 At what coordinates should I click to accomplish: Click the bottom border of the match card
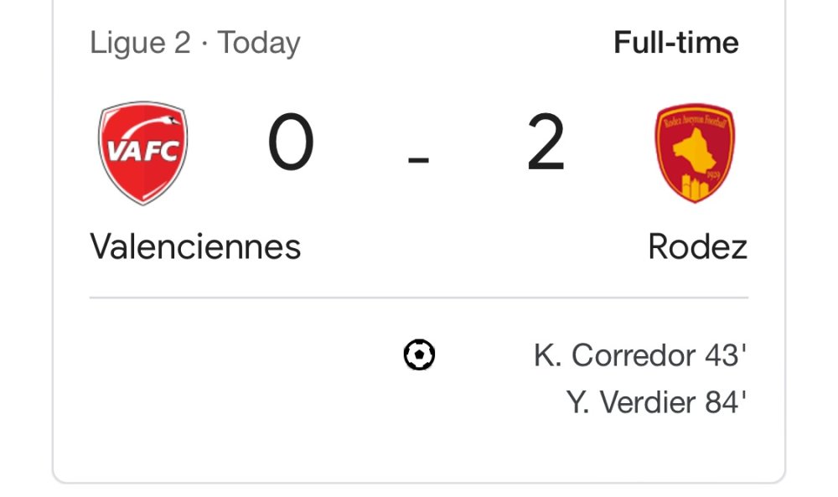[x=419, y=483]
